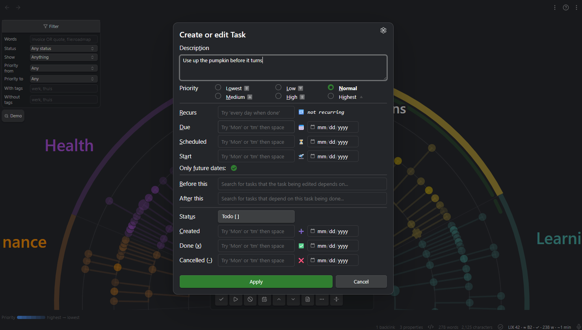Click the Scheduled hourglass icon
Image resolution: width=582 pixels, height=330 pixels.
[x=301, y=142]
